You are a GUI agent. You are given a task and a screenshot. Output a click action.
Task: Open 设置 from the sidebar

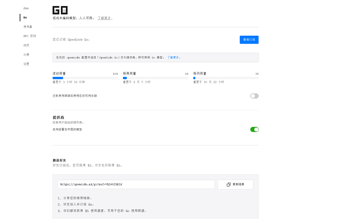click(26, 64)
